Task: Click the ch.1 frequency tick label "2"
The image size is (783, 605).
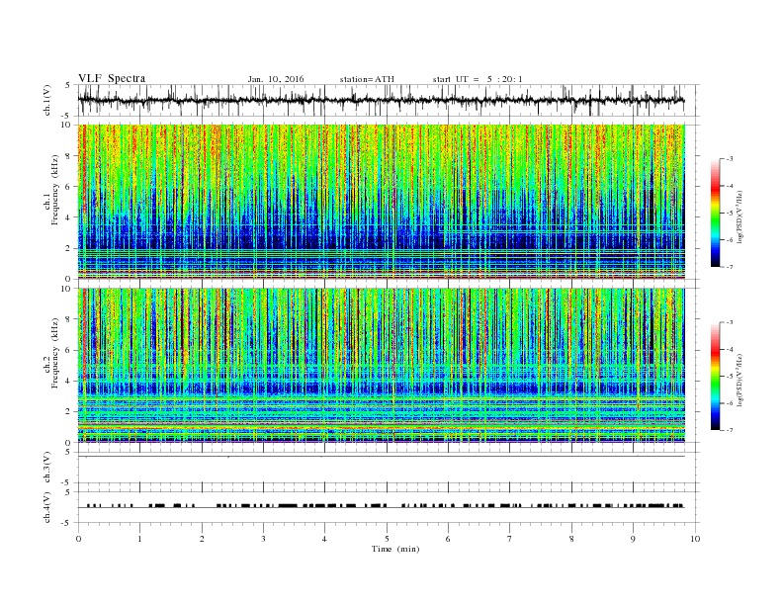Action: [69, 248]
